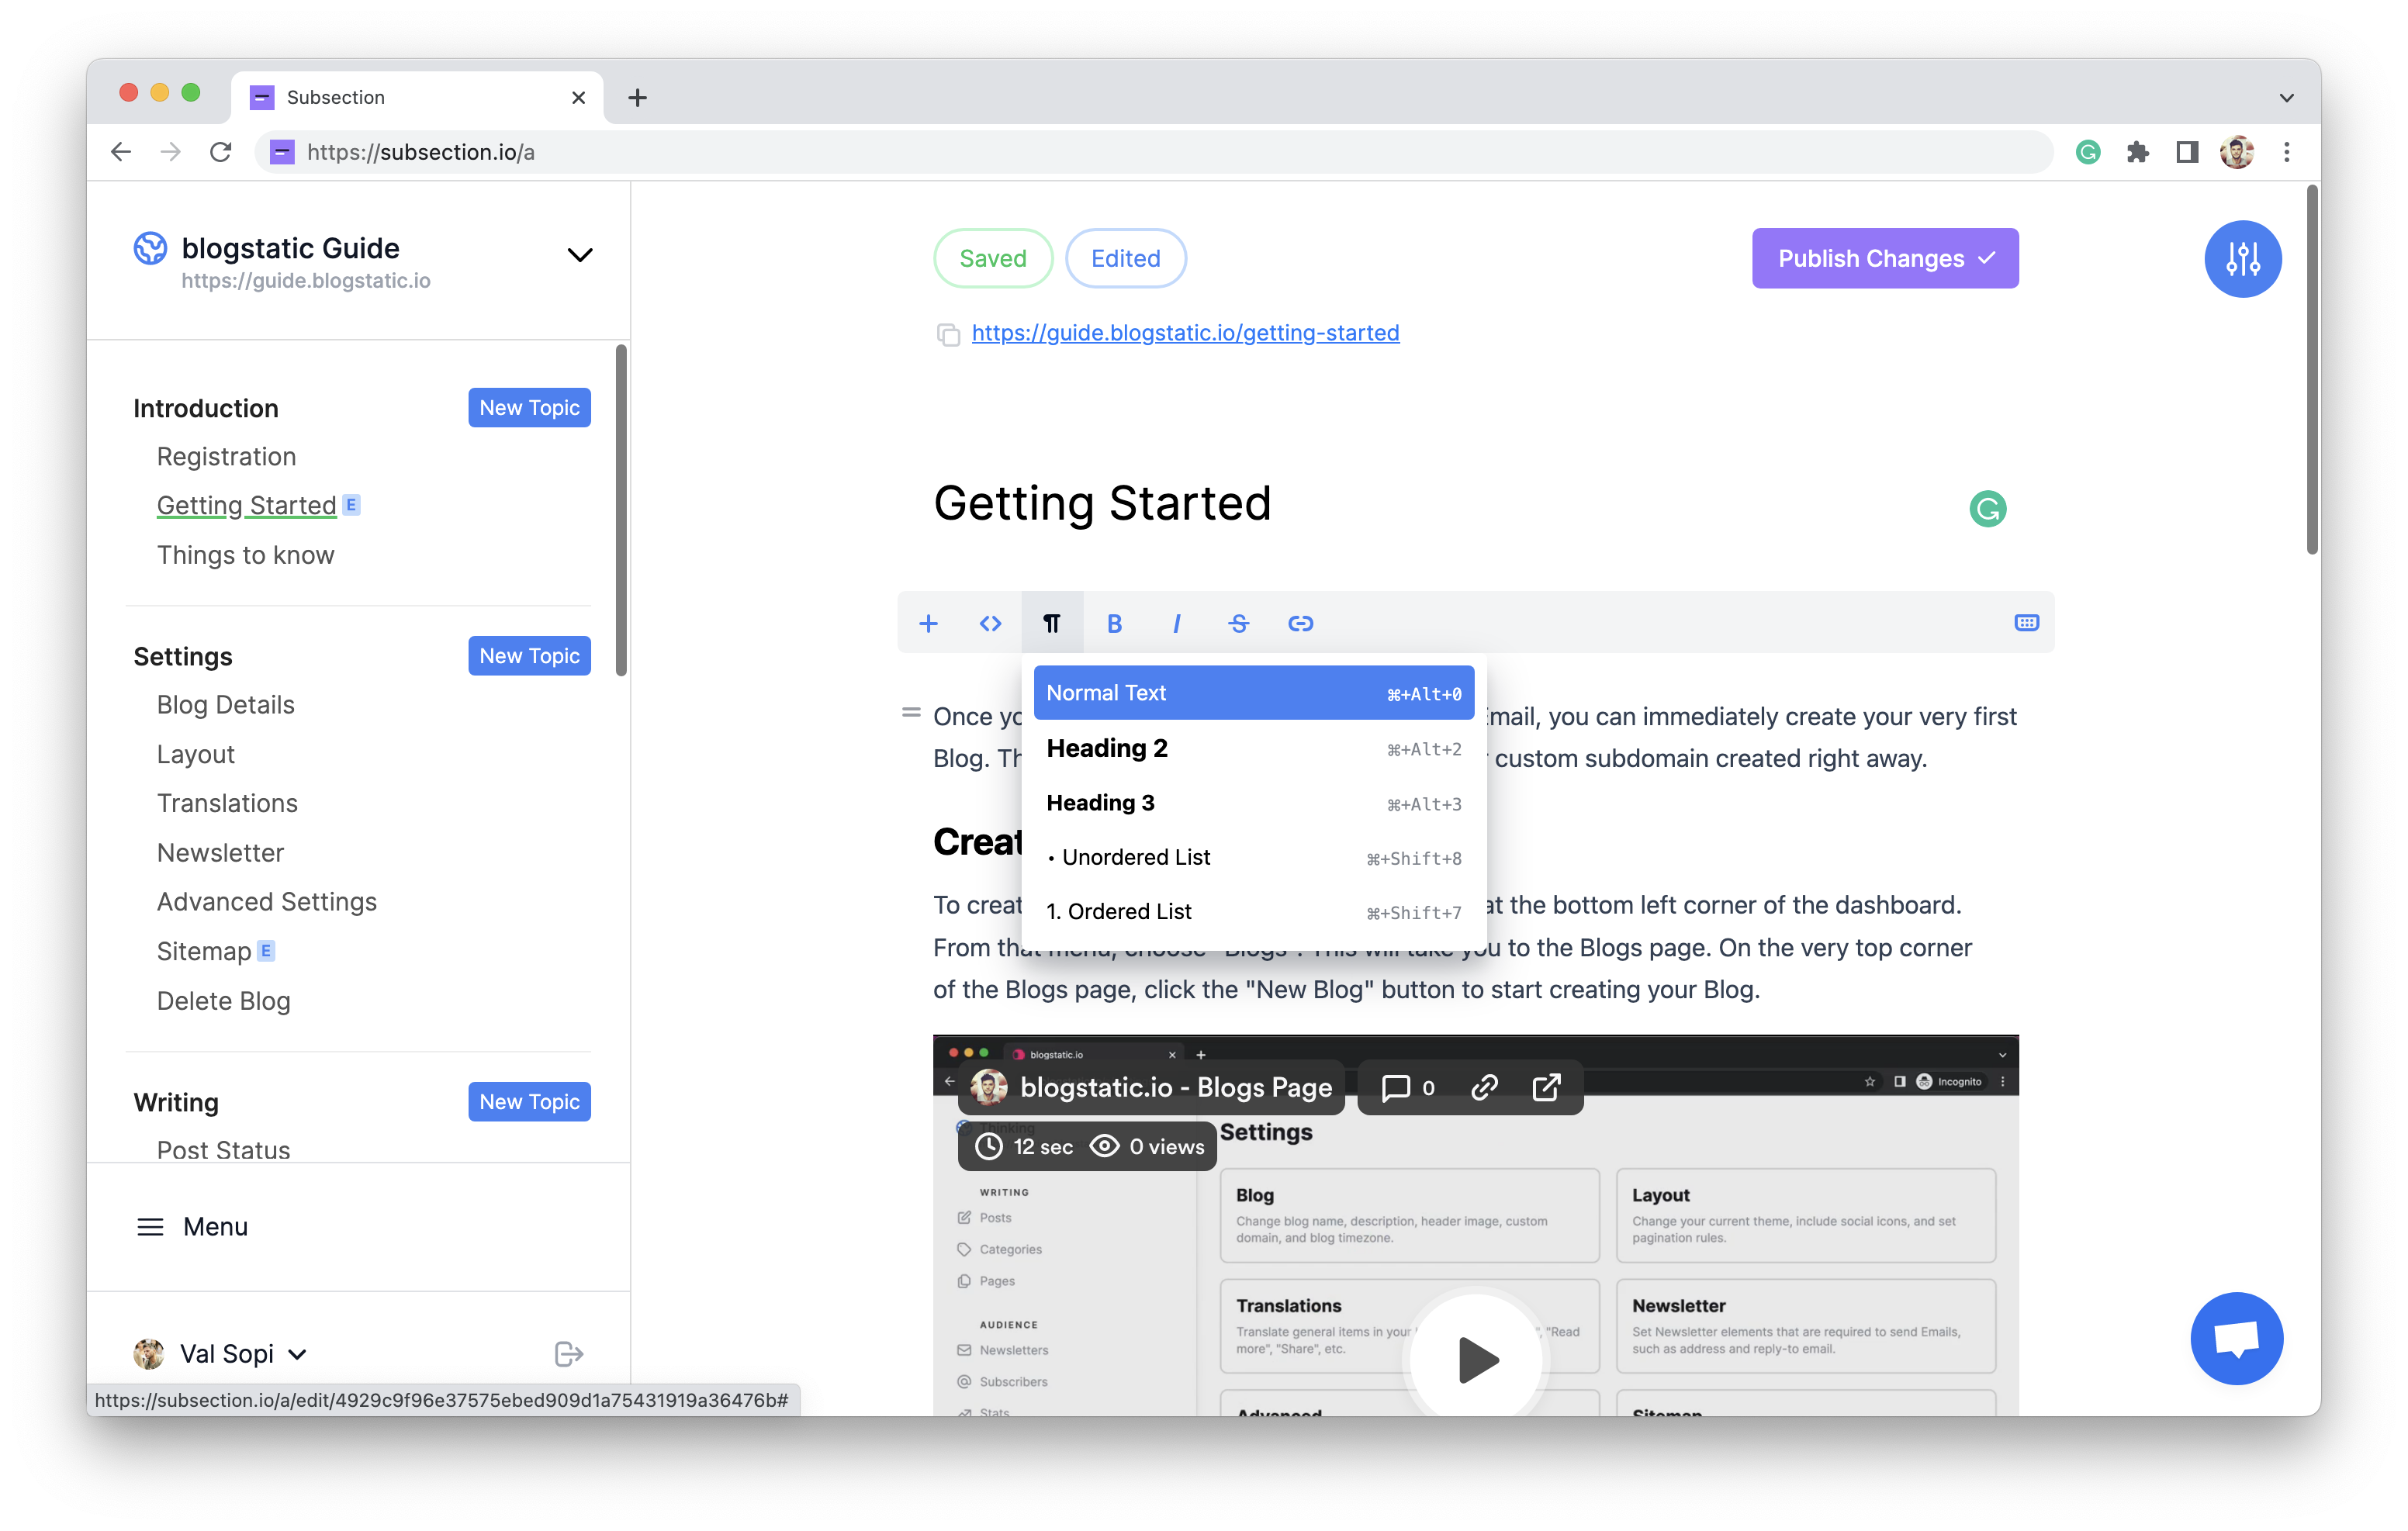
Task: Click Normal Text format option
Action: (x=1253, y=691)
